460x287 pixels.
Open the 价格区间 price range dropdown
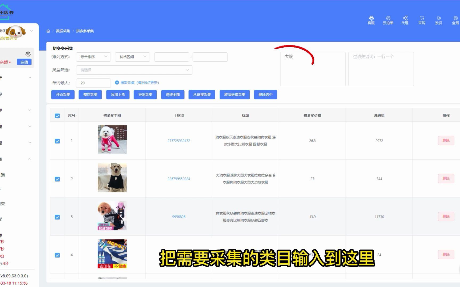[132, 57]
